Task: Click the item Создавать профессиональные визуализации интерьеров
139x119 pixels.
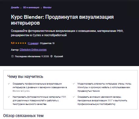Action: 40,87
